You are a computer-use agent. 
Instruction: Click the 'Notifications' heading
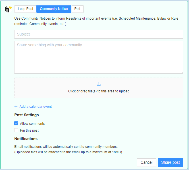(26, 139)
